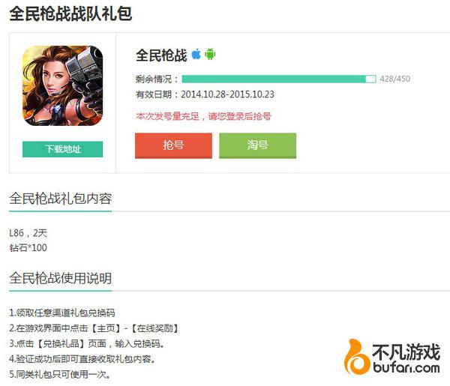Image resolution: width=450 pixels, height=386 pixels.
Task: Click the 全民枪战 game title text
Action: 161,55
